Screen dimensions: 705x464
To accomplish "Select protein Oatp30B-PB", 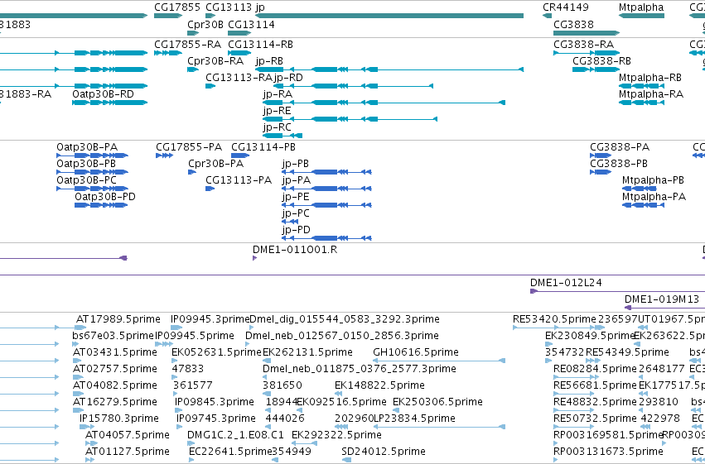I will click(86, 164).
